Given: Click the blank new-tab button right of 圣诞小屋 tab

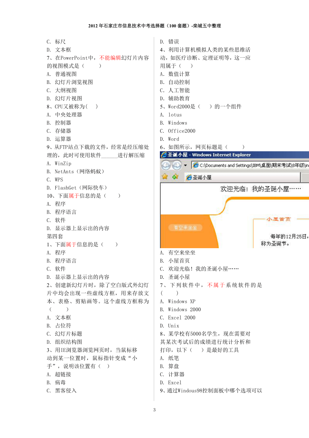Looking at the screenshot, I should [305, 177].
